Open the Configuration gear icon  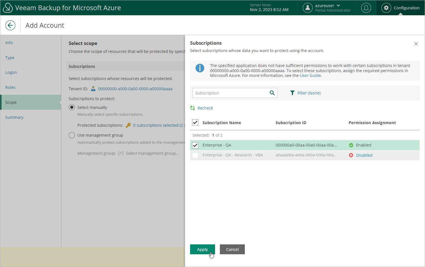[386, 8]
